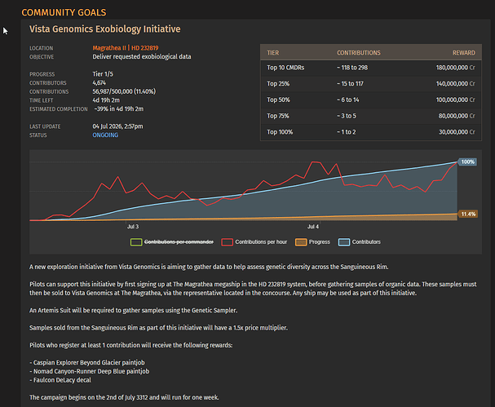Screen dimensions: 495x407
Task: Click the TIER column header
Action: coord(272,53)
